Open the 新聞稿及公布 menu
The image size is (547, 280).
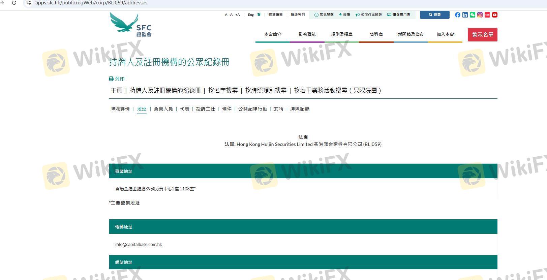click(411, 34)
